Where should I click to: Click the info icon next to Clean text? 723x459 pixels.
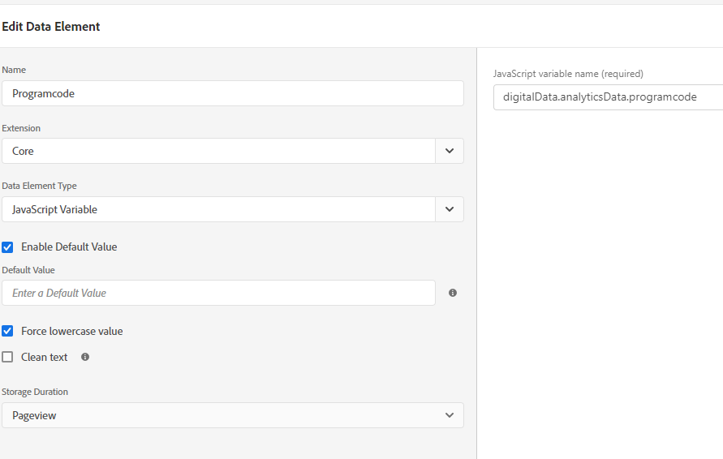coord(85,357)
